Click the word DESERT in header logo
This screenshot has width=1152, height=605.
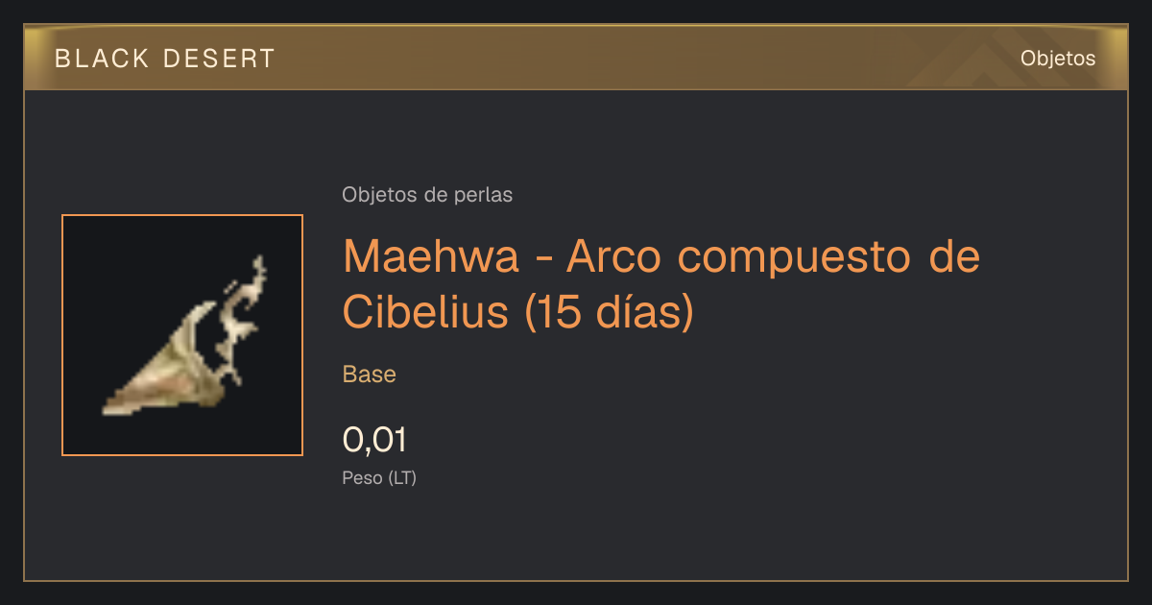(219, 59)
